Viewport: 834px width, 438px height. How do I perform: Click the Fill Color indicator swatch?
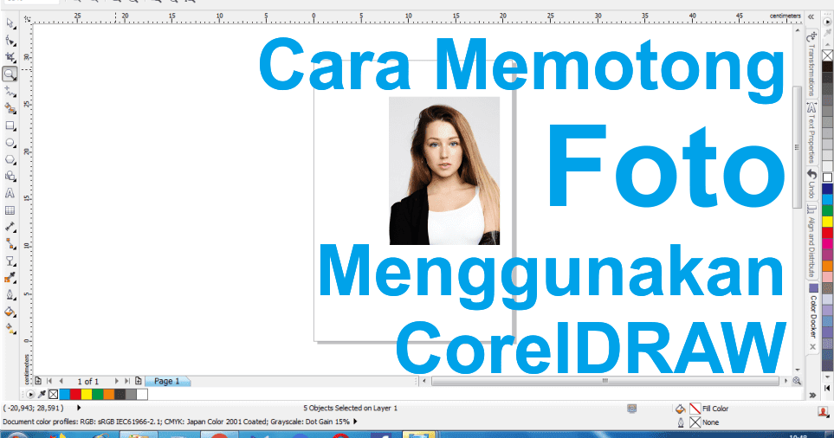(695, 409)
